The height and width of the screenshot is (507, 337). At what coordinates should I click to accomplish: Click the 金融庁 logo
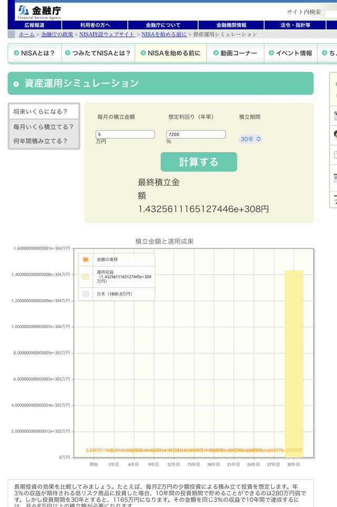coord(39,12)
